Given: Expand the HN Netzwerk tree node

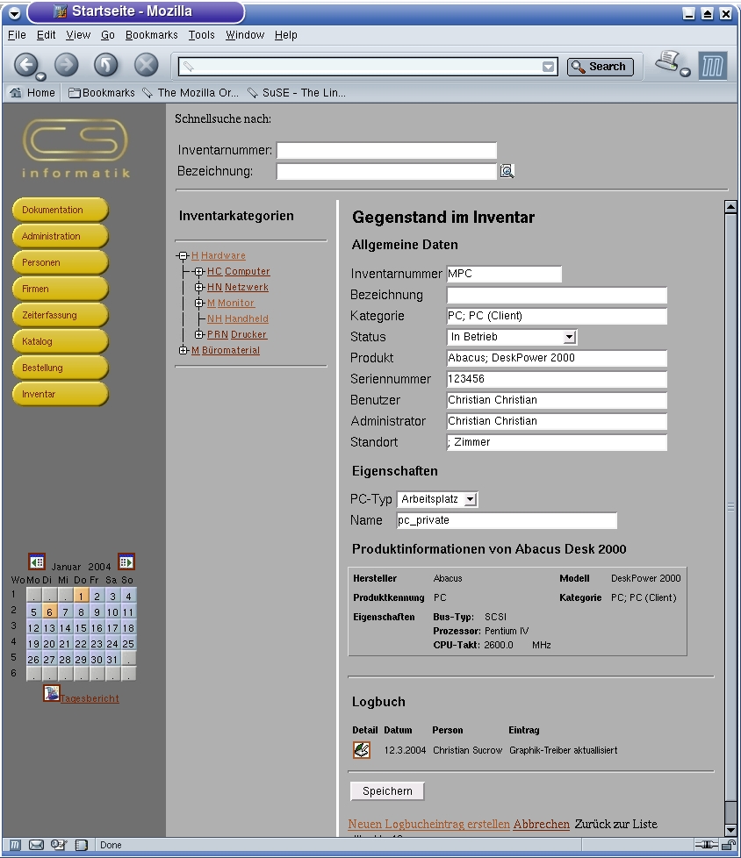Looking at the screenshot, I should (x=199, y=287).
